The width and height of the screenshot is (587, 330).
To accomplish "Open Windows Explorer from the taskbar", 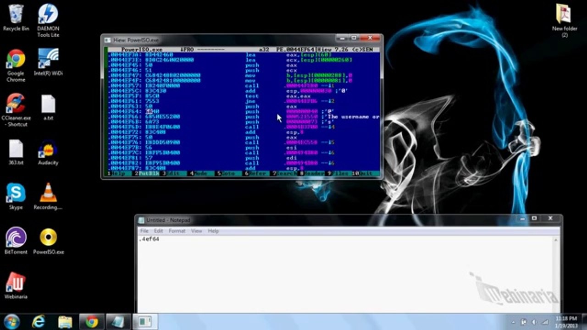I will pyautogui.click(x=65, y=322).
